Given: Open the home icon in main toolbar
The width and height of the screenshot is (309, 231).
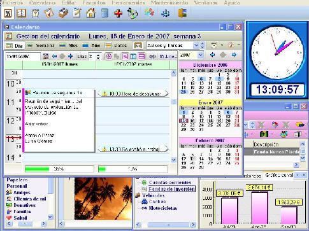Looking at the screenshot, I should pyautogui.click(x=90, y=13).
